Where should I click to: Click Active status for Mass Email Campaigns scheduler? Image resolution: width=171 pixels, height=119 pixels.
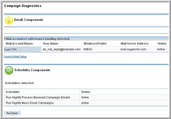[85, 103]
